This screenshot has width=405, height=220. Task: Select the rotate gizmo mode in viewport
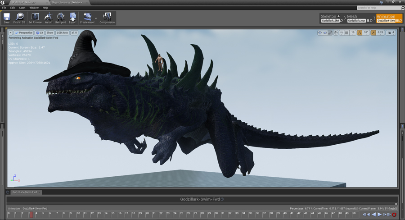click(325, 32)
